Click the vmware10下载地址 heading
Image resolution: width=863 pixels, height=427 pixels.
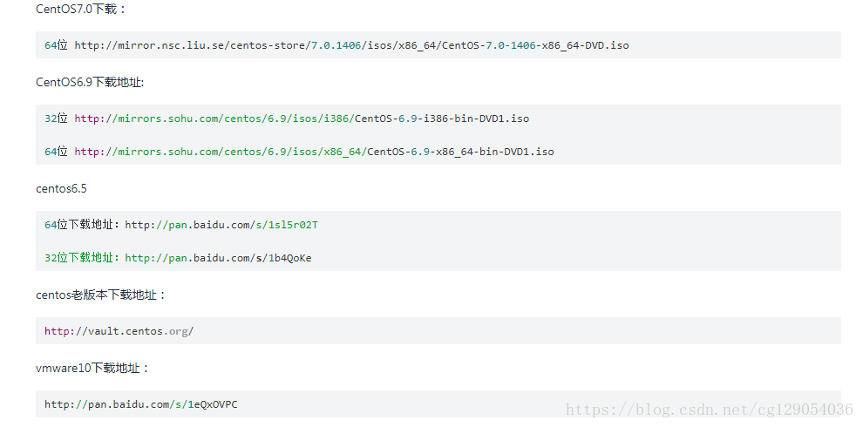92,368
